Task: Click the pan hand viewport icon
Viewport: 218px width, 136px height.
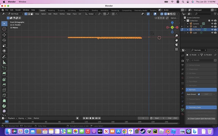Action: coord(177,40)
